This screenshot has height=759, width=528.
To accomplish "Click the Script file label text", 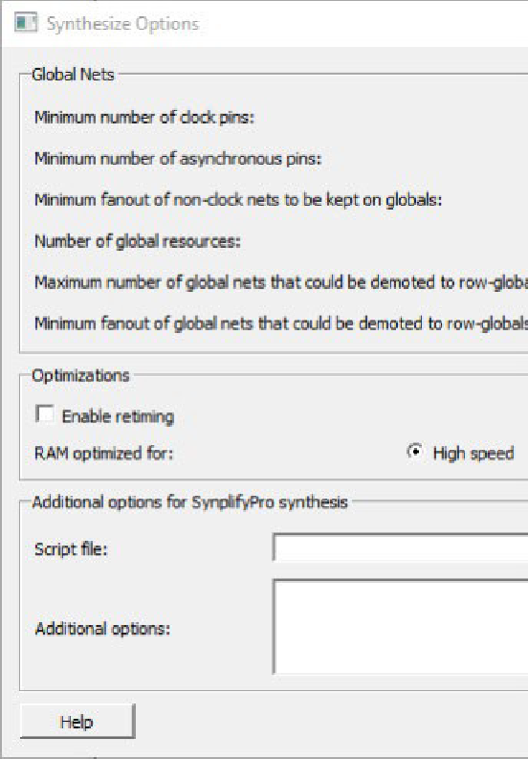I will pyautogui.click(x=71, y=549).
